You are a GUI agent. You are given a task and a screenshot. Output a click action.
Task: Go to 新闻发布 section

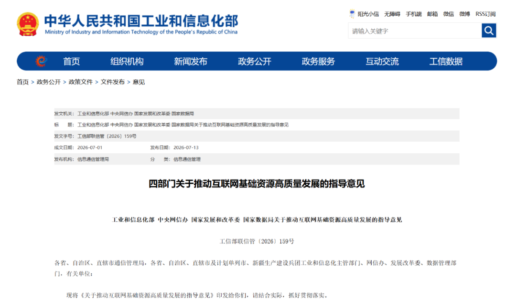(x=191, y=62)
